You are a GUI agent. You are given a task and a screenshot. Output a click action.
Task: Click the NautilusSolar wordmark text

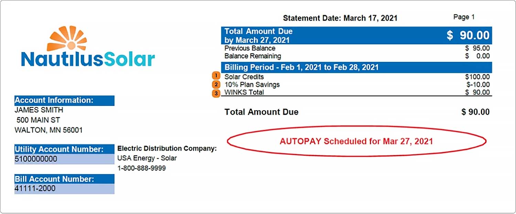[x=88, y=59]
